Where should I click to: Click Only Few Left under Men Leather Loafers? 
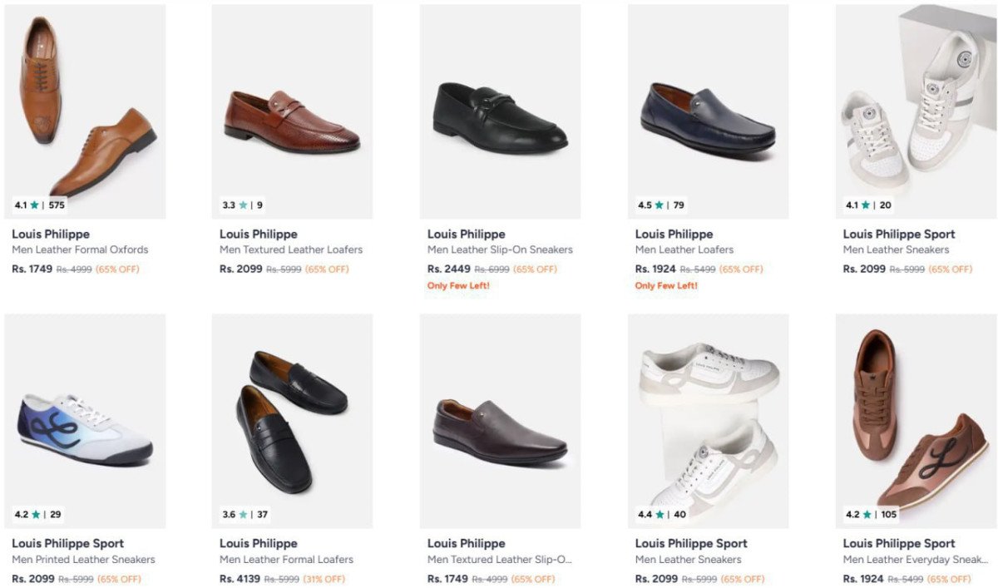[x=666, y=285]
